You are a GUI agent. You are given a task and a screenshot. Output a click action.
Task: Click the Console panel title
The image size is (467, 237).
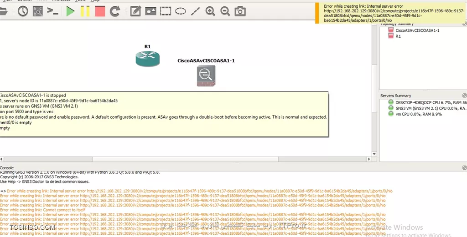coord(7,168)
